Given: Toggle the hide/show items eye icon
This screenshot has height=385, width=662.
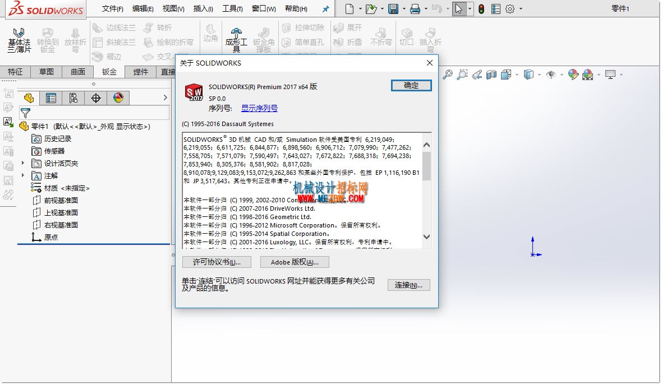Looking at the screenshot, I should [x=550, y=75].
